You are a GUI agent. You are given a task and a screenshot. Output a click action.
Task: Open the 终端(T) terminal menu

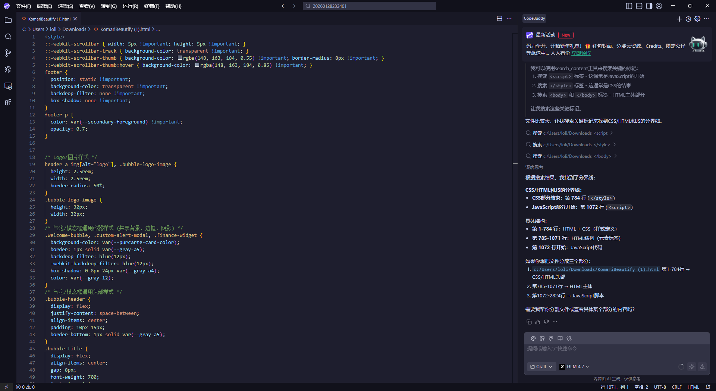click(x=151, y=6)
